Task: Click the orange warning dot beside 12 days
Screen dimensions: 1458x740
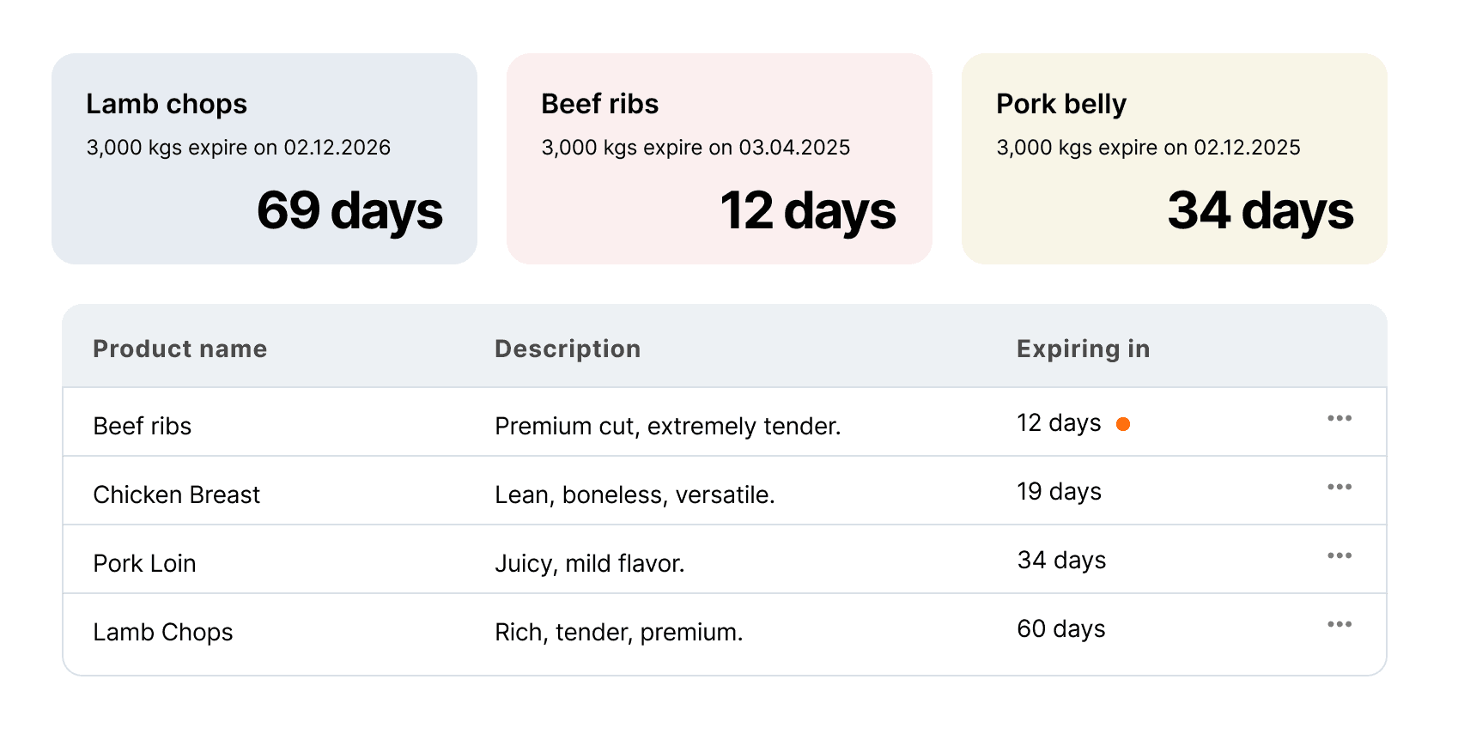Action: (1122, 424)
